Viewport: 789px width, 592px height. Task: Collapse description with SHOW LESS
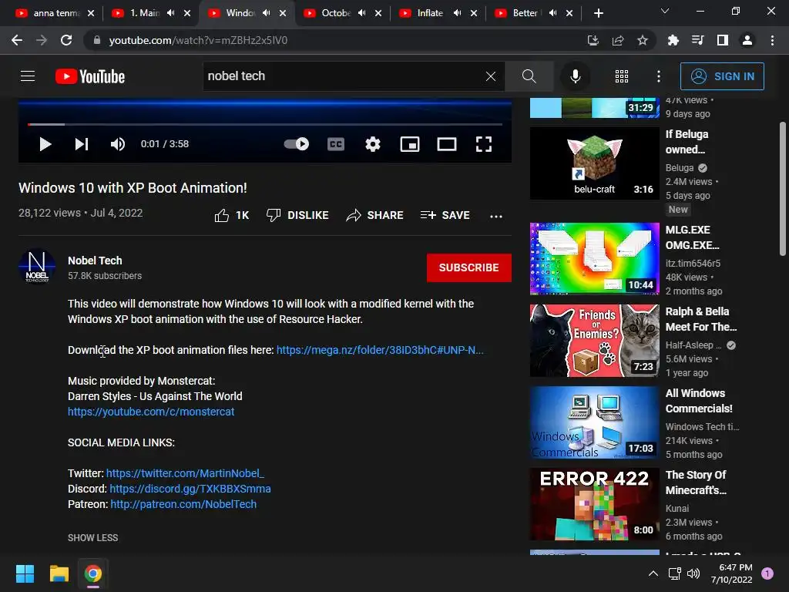coord(93,537)
